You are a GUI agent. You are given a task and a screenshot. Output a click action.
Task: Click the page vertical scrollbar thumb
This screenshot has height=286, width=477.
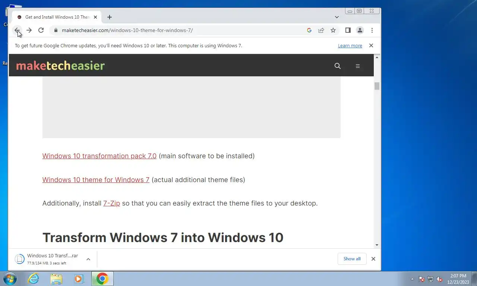377,86
